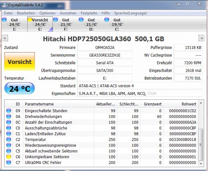Select the Wiederzuweisungsereignisse row
This screenshot has width=208, height=171.
(x=102, y=145)
